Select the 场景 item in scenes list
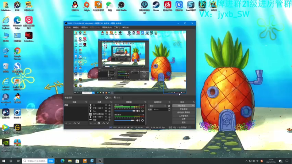The width and height of the screenshot is (292, 164). [x=76, y=105]
